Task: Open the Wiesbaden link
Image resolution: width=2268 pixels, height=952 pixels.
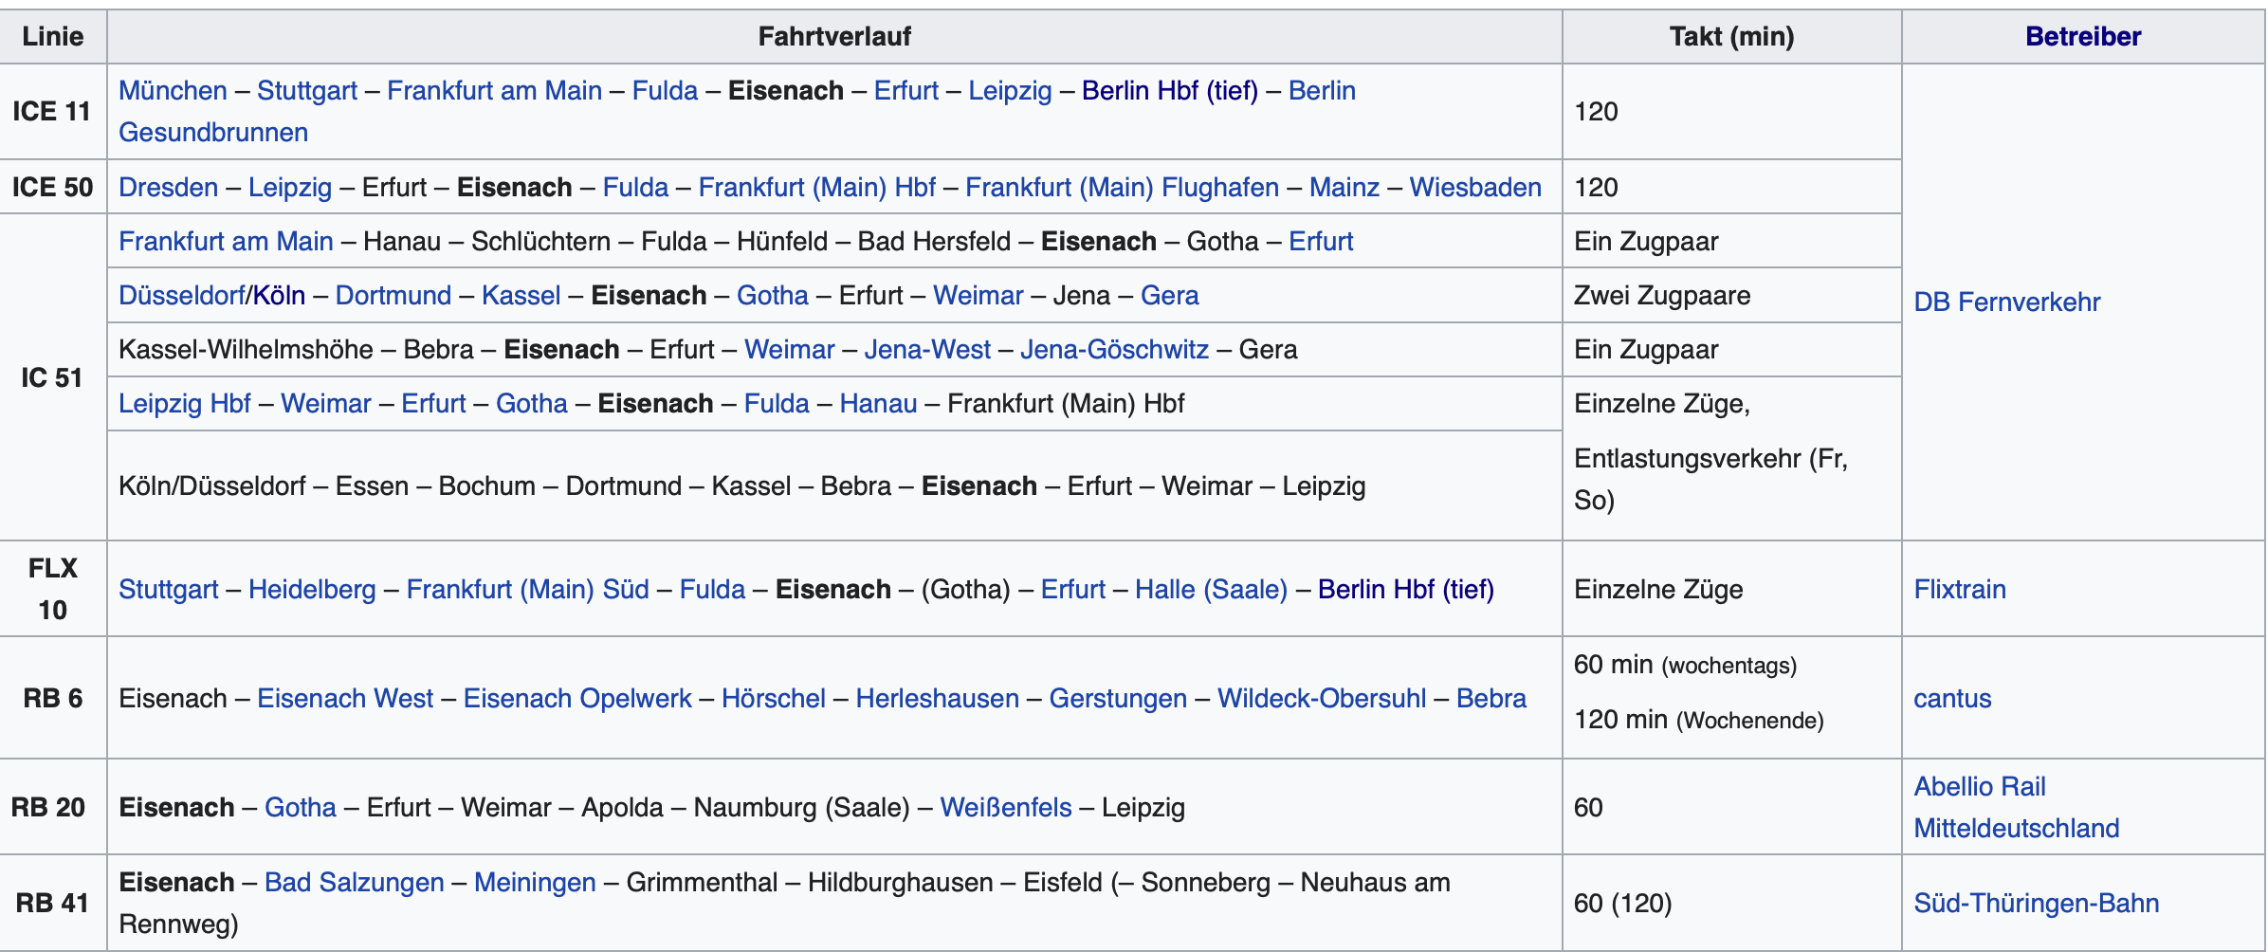Action: 1475,188
